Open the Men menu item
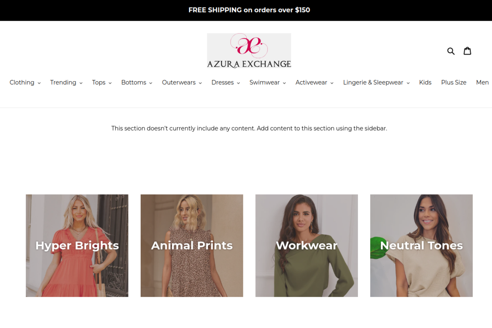This screenshot has height=328, width=492. tap(482, 82)
